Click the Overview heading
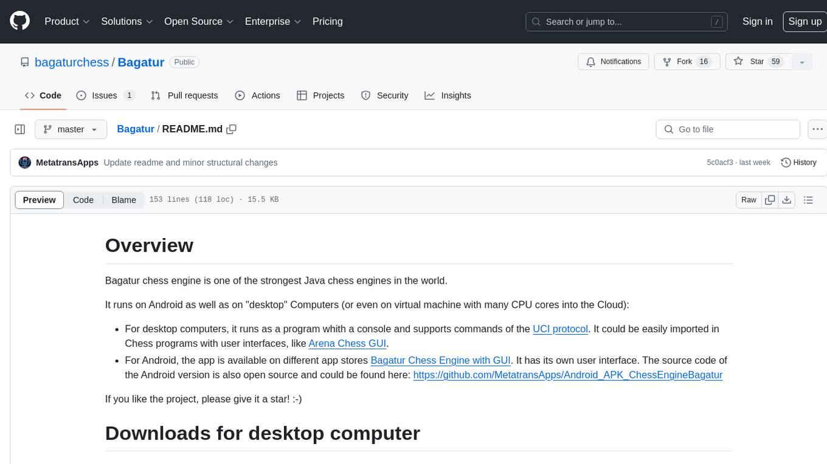 tap(149, 245)
